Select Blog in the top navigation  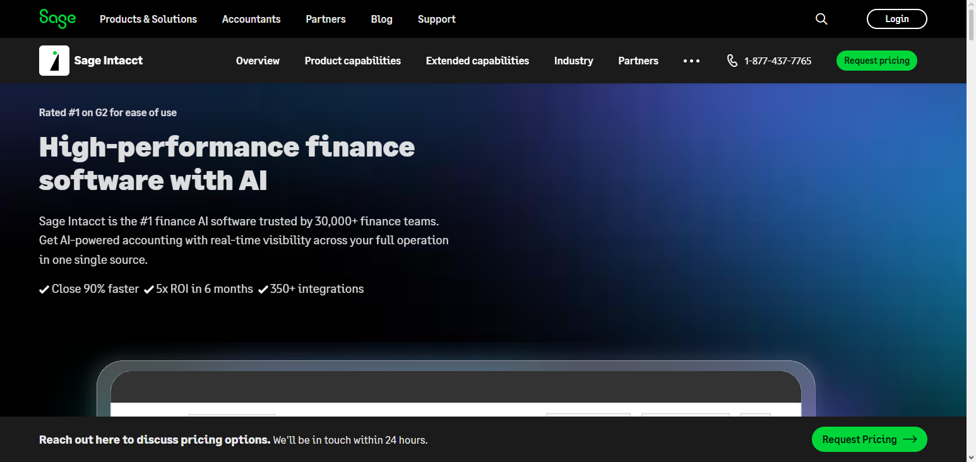tap(381, 19)
